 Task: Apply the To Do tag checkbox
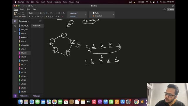[93, 13]
